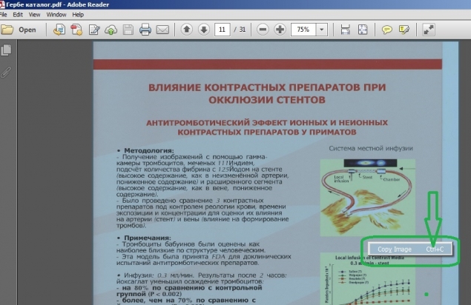Go to next page with down arrow
The height and width of the screenshot is (305, 471).
[x=202, y=30]
